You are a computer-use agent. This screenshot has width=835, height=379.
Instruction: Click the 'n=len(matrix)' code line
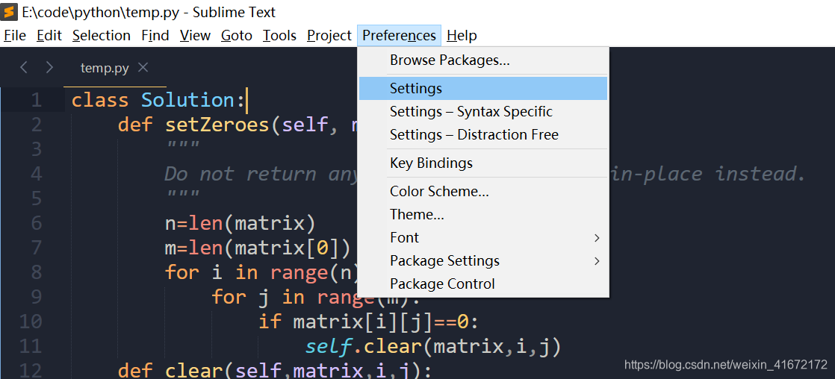[x=240, y=223]
